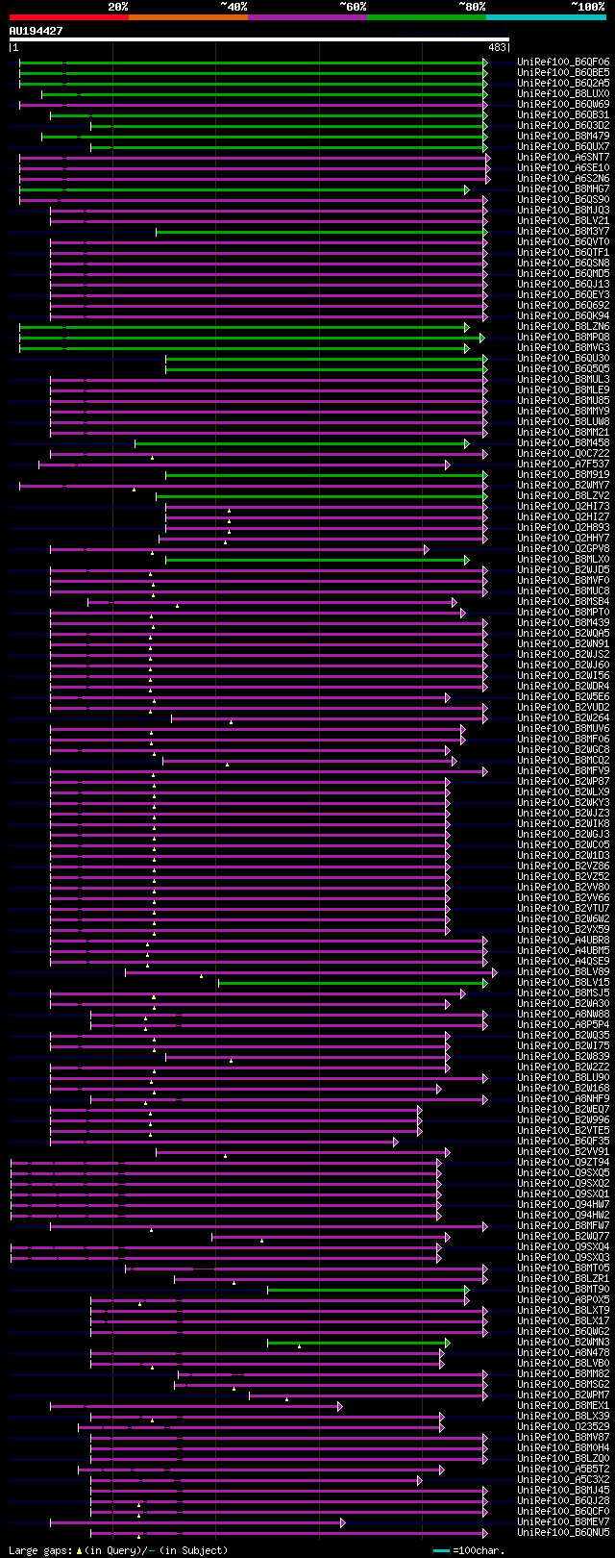Click the purple alignment bar for UniRef100_A6SNT7

[x=255, y=158]
